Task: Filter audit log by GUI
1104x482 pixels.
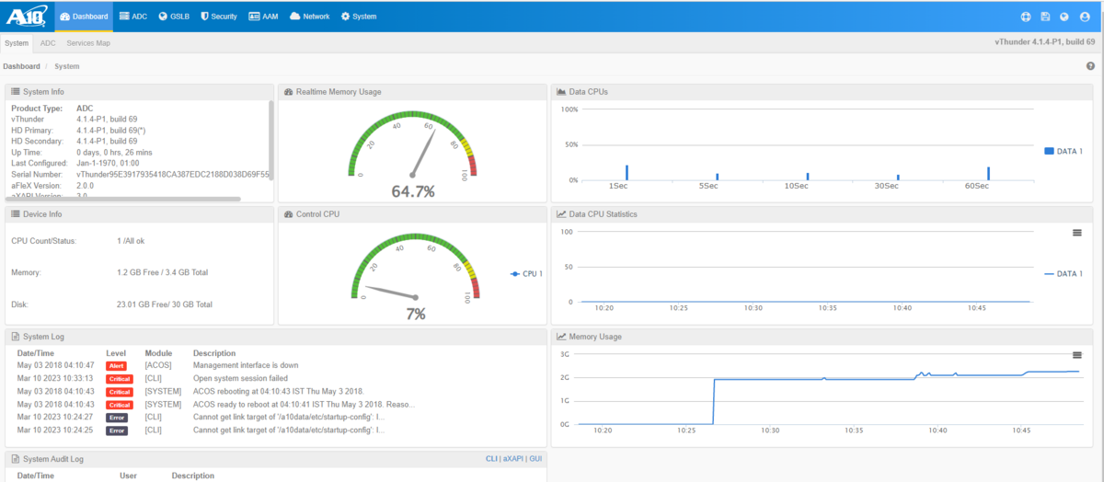Action: click(535, 458)
